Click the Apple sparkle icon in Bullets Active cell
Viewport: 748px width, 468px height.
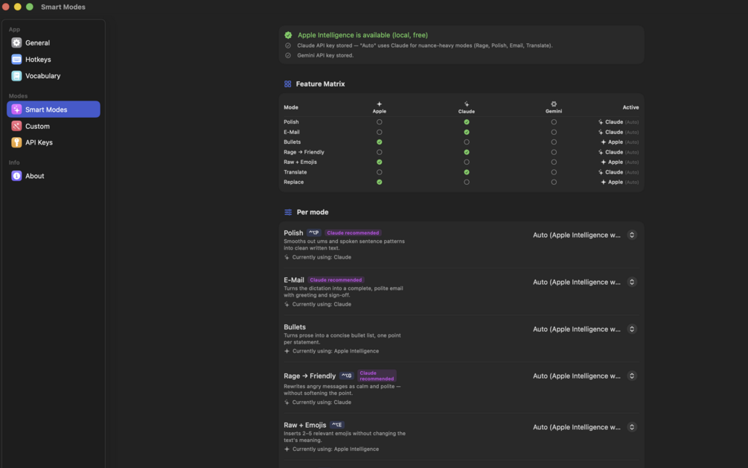click(604, 142)
